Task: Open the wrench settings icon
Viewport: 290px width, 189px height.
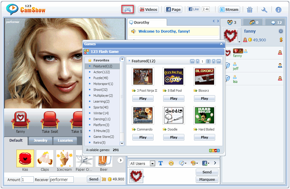Action: click(264, 10)
